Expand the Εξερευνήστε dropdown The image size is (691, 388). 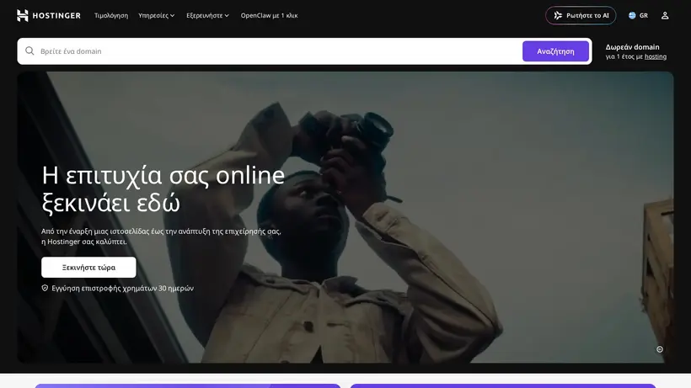pos(207,15)
